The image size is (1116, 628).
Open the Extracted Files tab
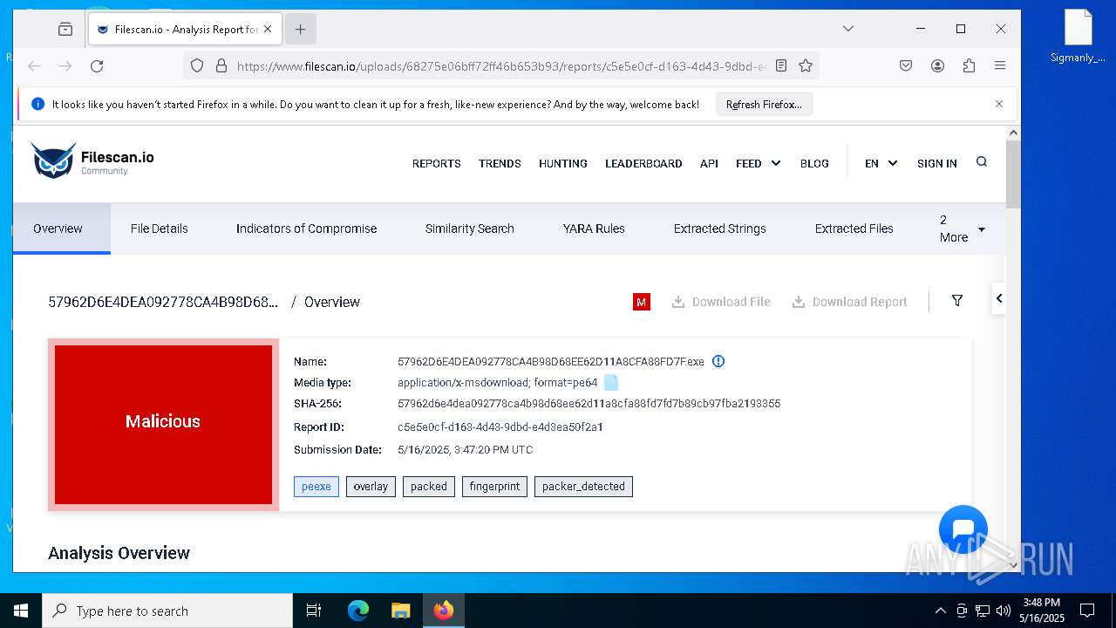(x=854, y=229)
